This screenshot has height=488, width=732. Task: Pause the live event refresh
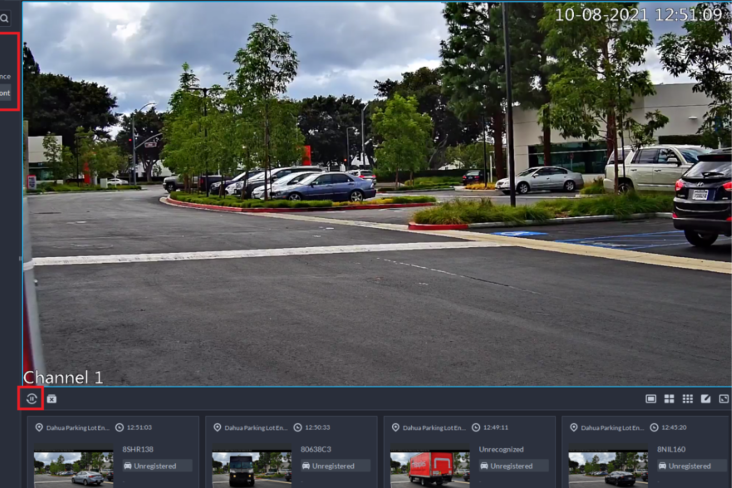tap(31, 399)
